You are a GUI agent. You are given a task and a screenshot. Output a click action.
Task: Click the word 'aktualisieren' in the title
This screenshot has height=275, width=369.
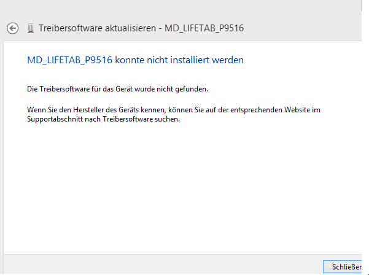130,28
